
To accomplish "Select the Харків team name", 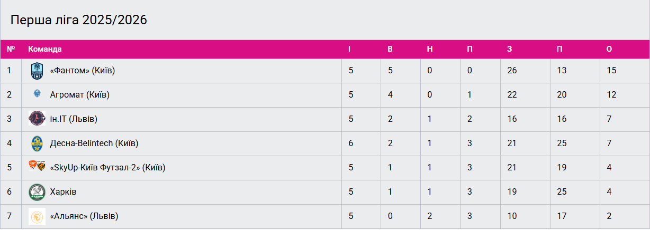I will [63, 192].
